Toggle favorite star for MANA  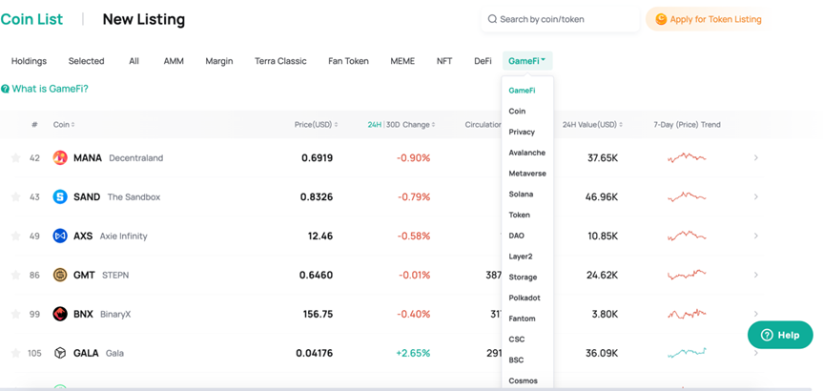pos(16,157)
